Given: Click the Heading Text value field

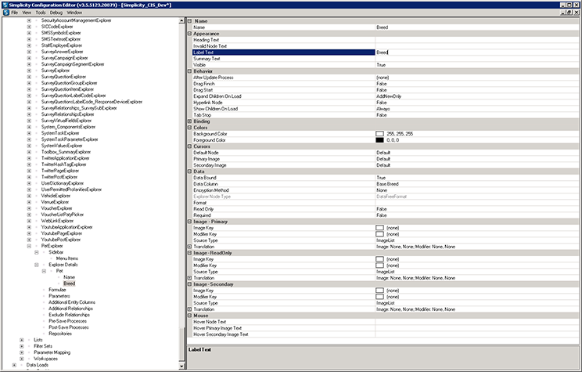Looking at the screenshot, I should (x=477, y=40).
